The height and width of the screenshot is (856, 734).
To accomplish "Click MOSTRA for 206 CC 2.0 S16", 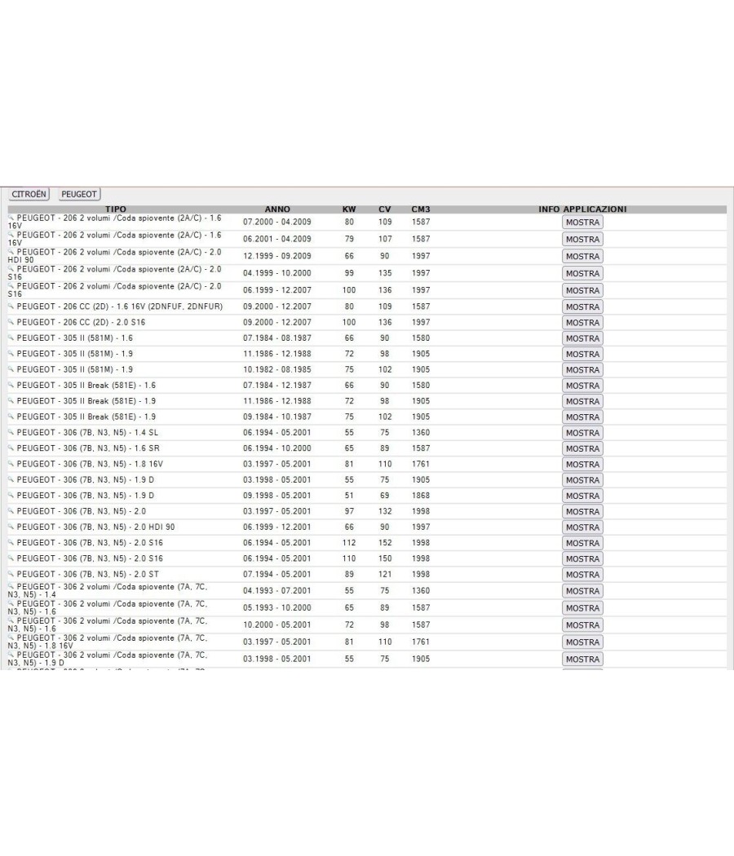I will pos(582,323).
